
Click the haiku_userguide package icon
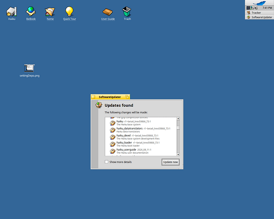tap(113, 151)
